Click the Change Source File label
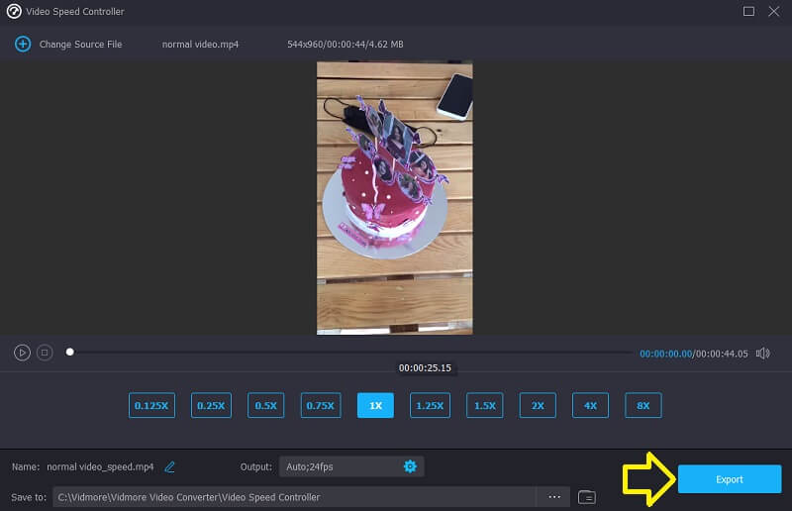The image size is (792, 511). tap(80, 45)
